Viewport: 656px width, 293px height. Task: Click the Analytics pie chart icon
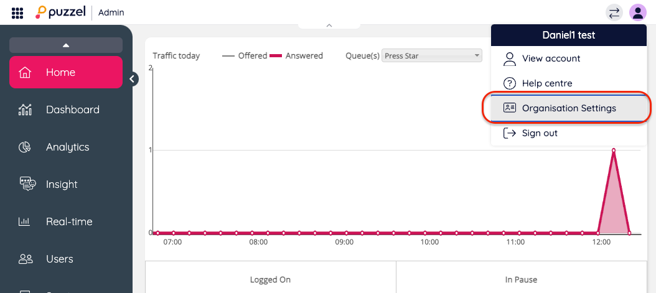click(x=26, y=147)
